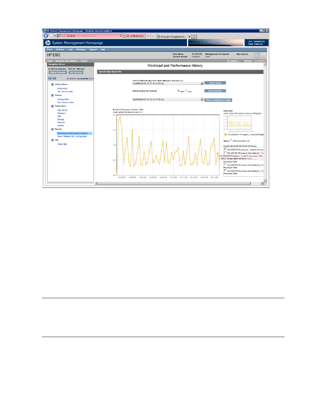
Task: Open recent pages dropdown next to Forward
Action: pyautogui.click(x=55, y=36)
